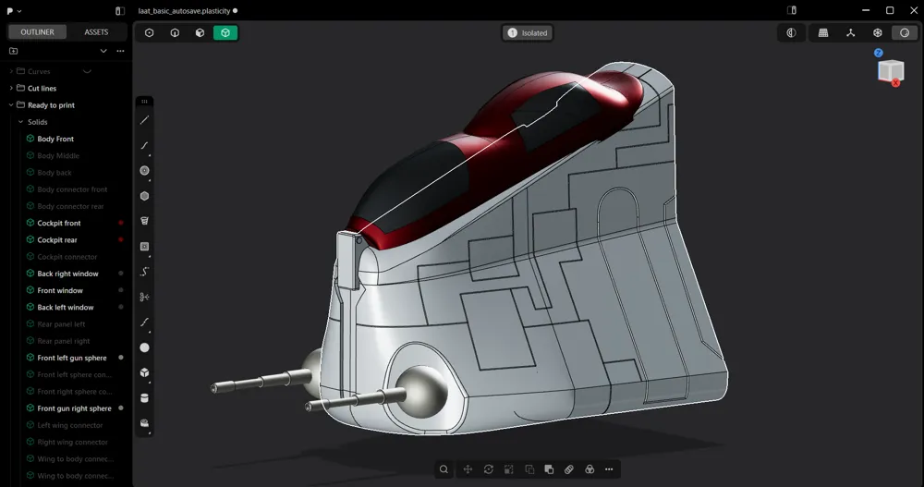Activate the Move command
Viewport: 924px width, 487px height.
[468, 469]
